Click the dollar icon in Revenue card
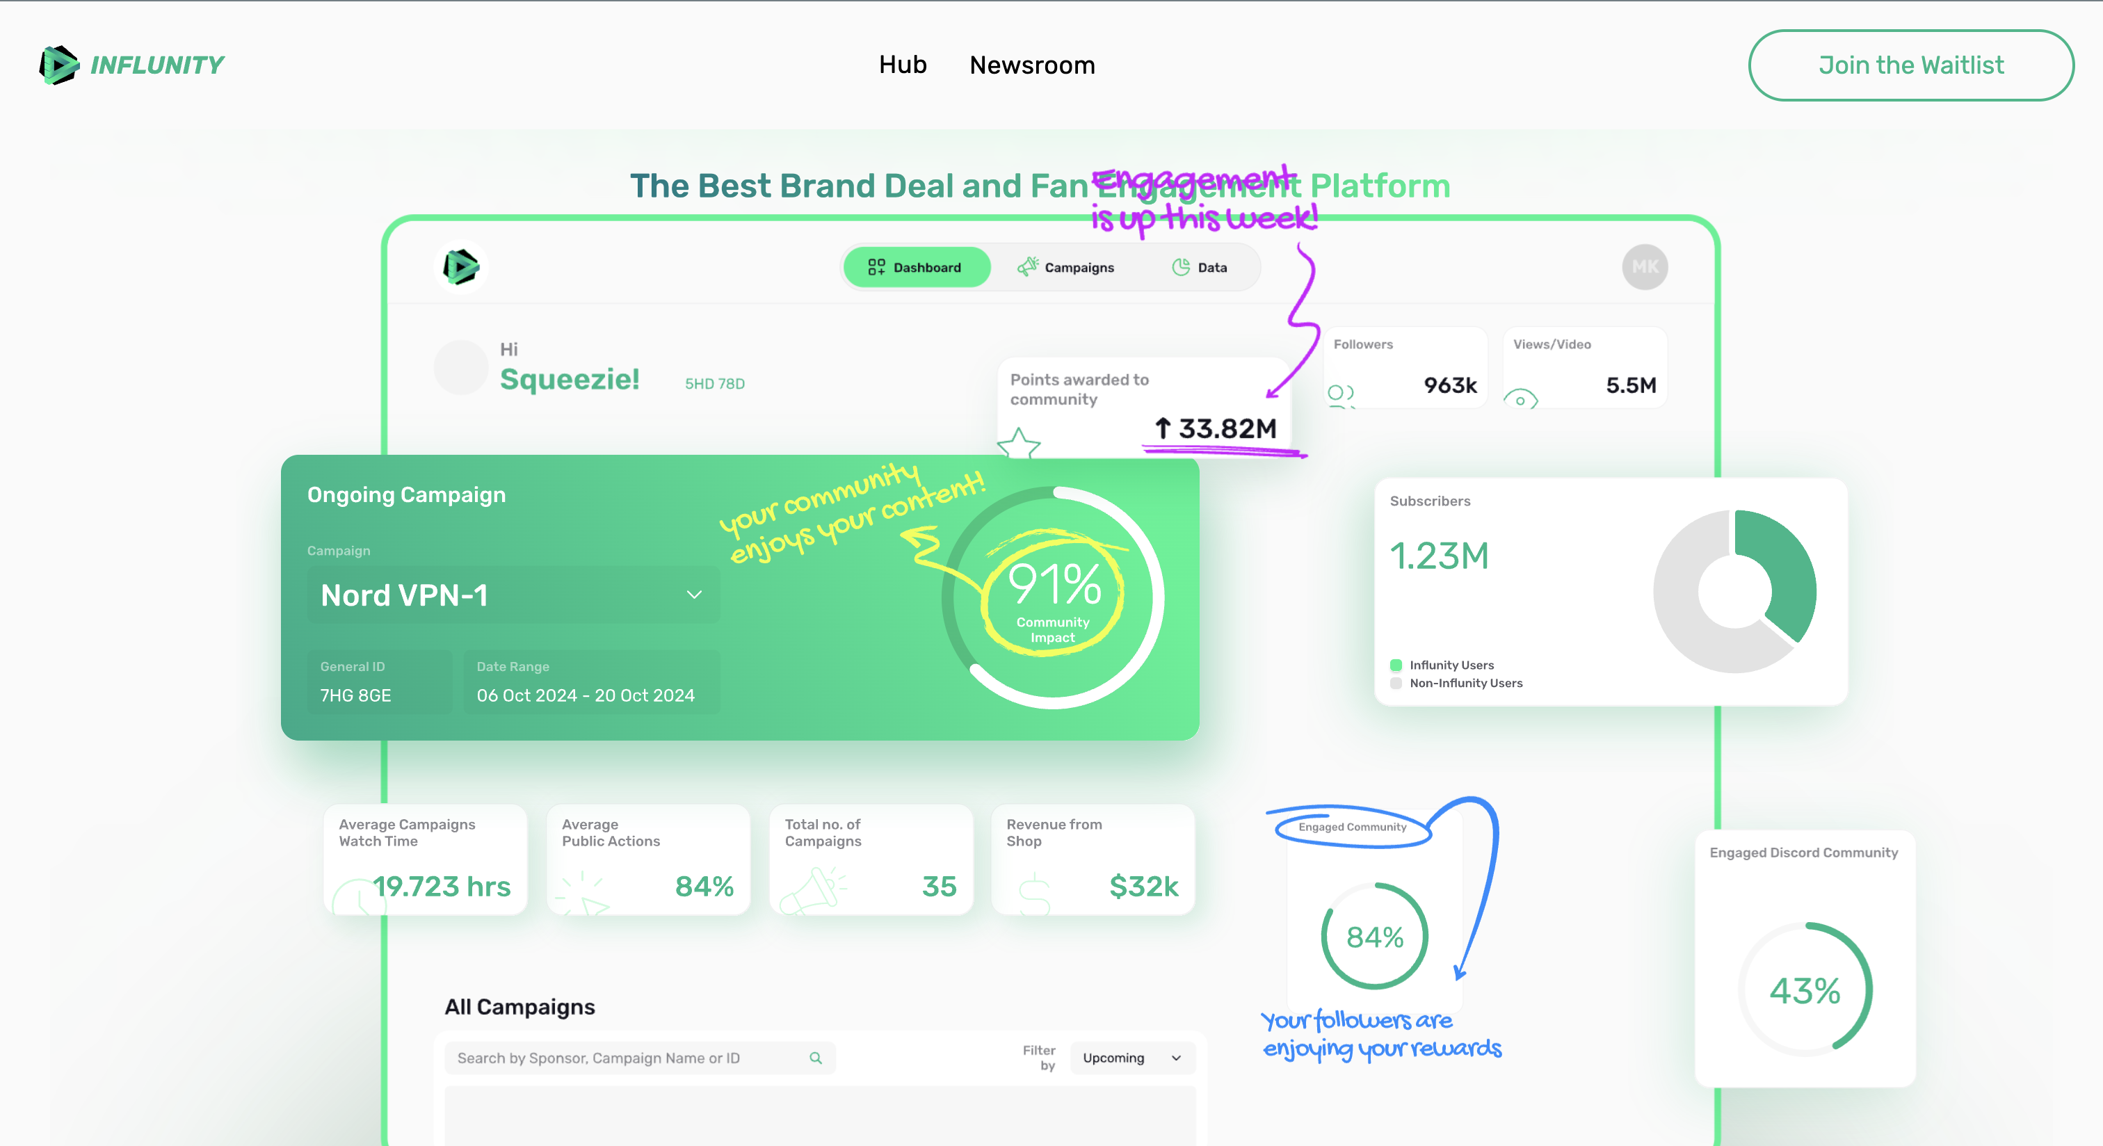 pyautogui.click(x=1034, y=894)
